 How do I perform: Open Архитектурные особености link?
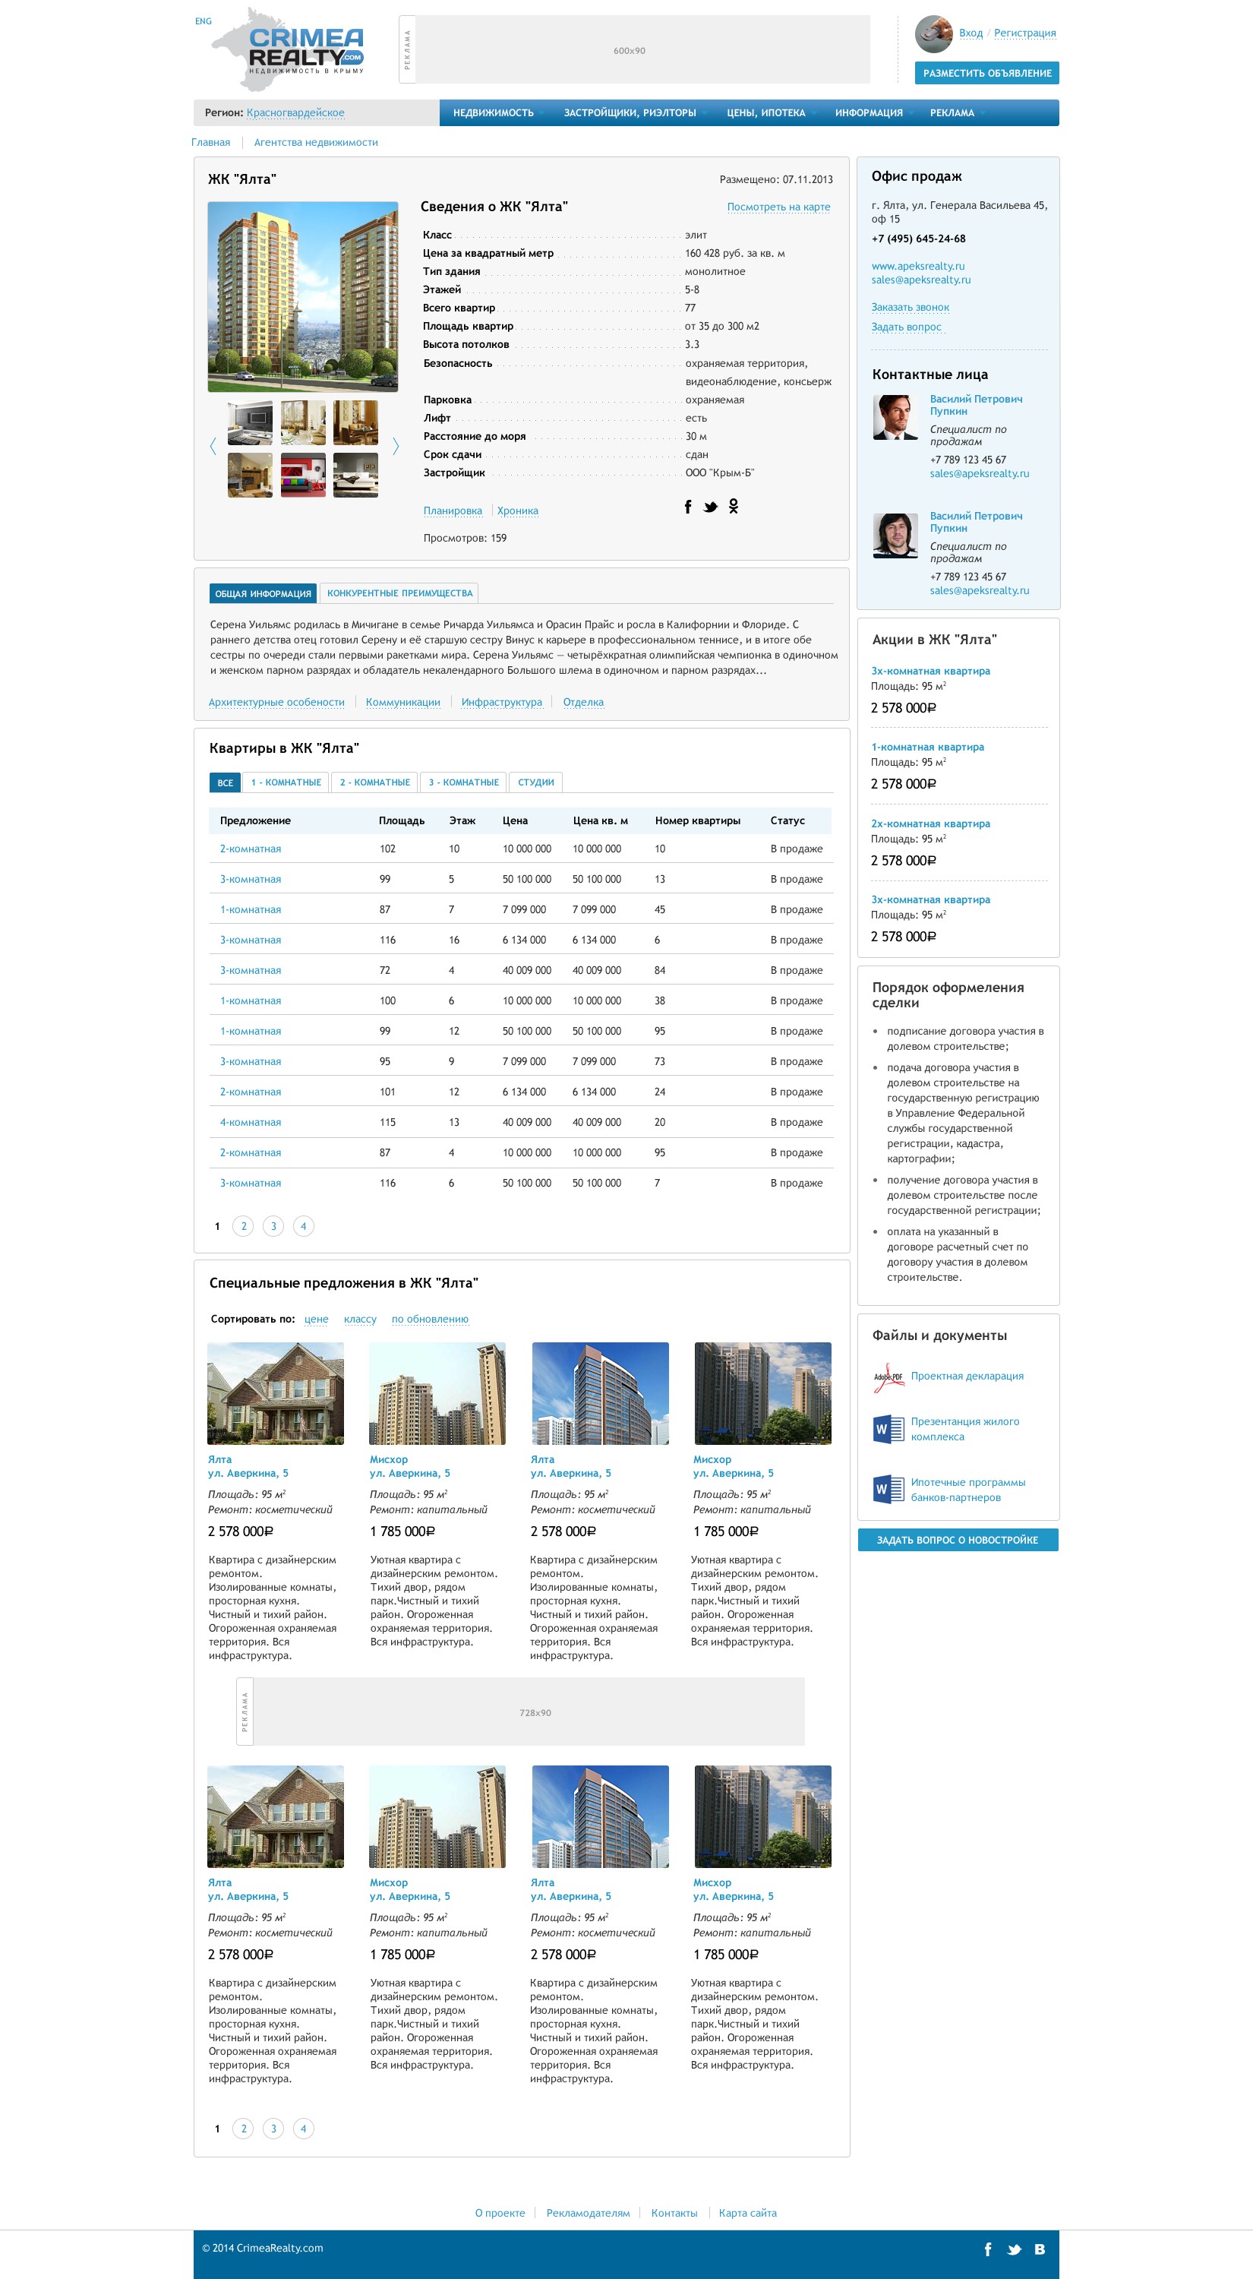[x=276, y=703]
